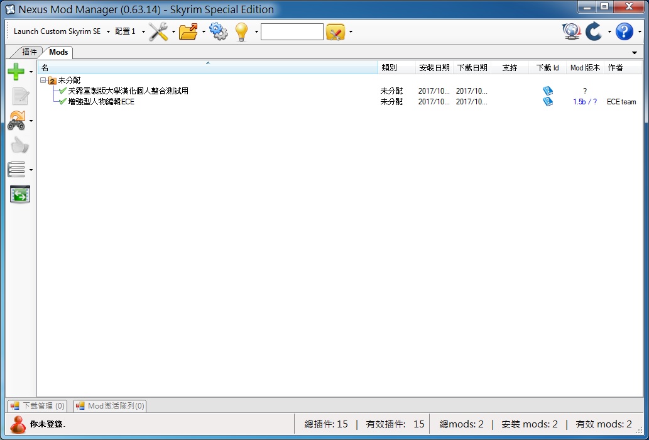The height and width of the screenshot is (440, 649).
Task: Expand the add mod plus dropdown arrow
Action: coord(31,72)
